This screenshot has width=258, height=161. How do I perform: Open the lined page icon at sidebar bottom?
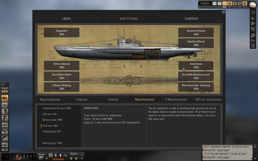(253, 46)
